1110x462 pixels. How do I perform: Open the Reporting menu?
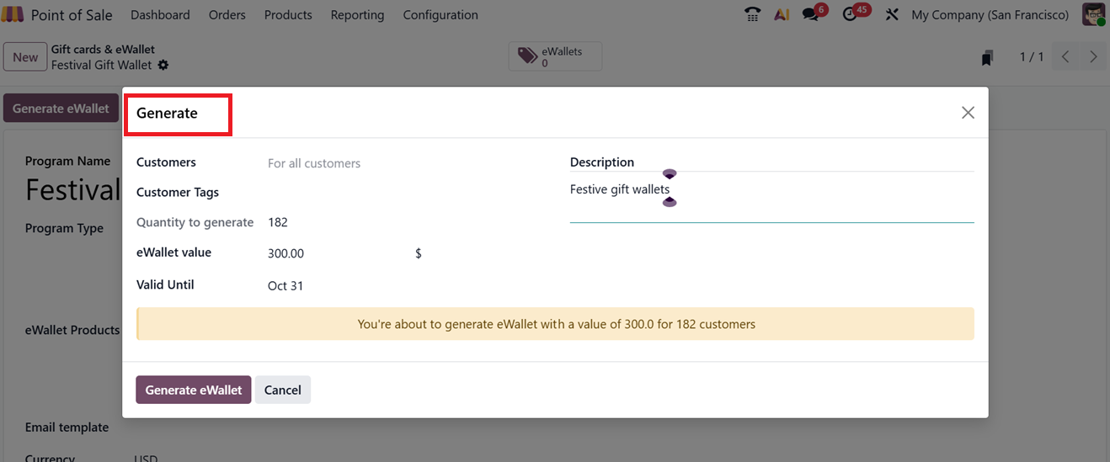[x=357, y=14]
